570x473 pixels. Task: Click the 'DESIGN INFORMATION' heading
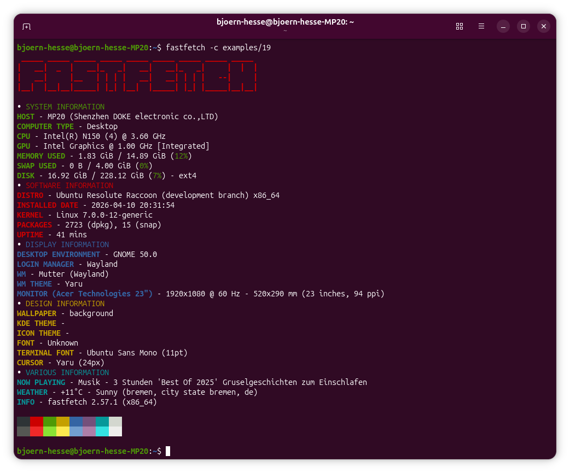click(x=65, y=303)
